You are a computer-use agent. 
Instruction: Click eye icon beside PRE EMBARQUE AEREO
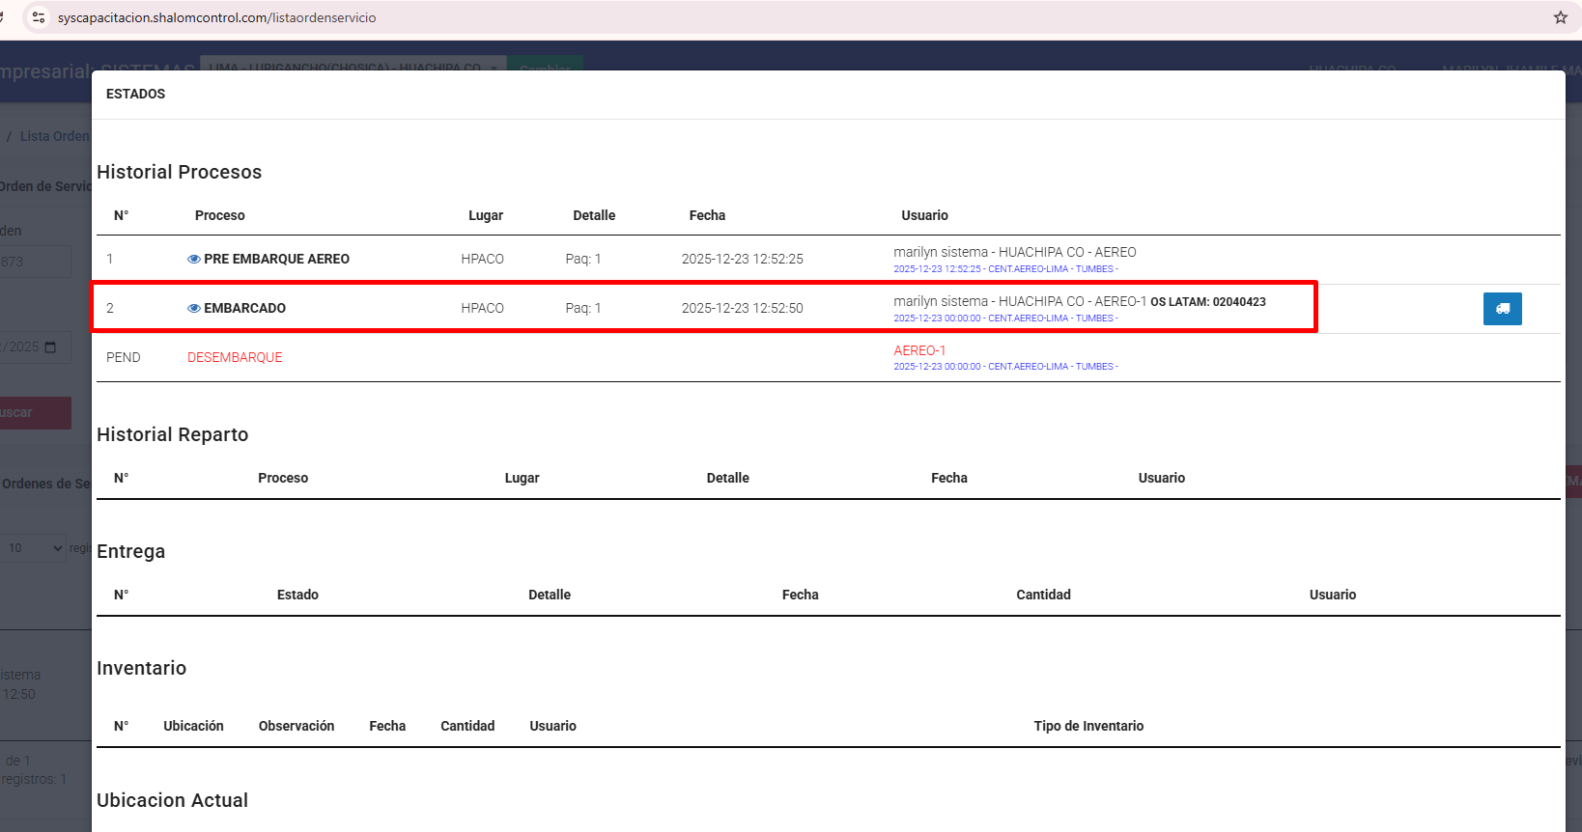coord(194,260)
